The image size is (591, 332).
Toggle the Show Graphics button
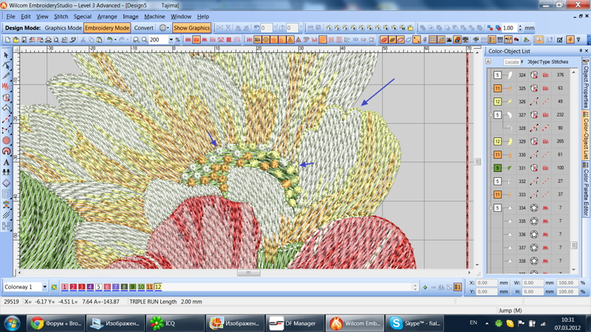(x=191, y=28)
